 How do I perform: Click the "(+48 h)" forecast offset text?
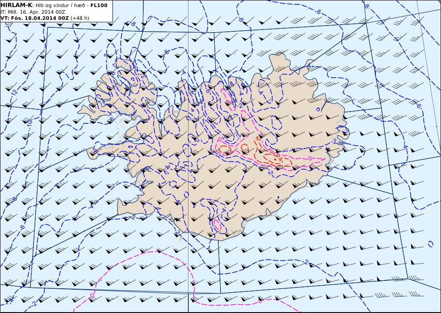[x=79, y=18]
